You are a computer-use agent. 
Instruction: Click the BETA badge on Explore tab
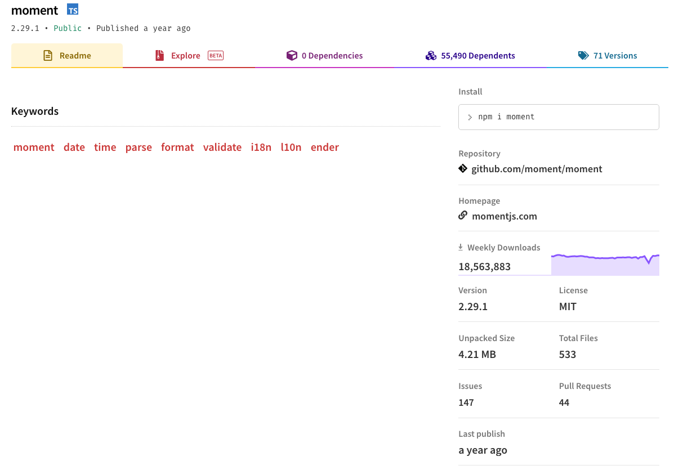tap(216, 55)
